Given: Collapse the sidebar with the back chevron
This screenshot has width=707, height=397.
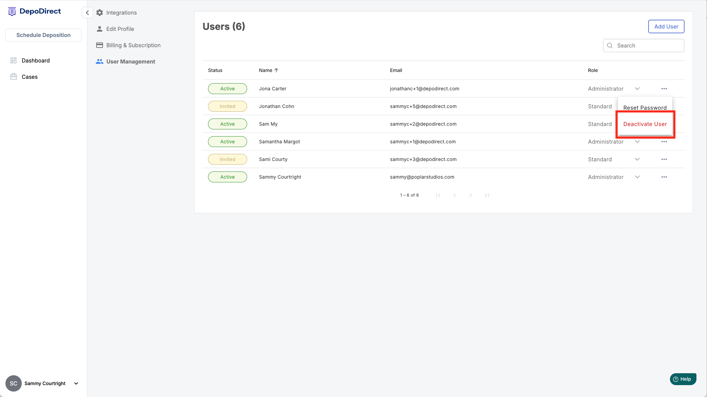Looking at the screenshot, I should coord(87,13).
